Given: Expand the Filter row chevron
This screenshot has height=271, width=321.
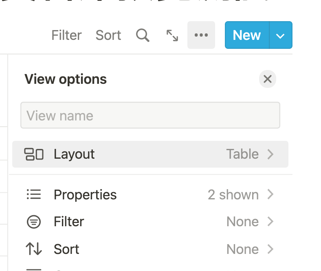Looking at the screenshot, I should pos(270,221).
